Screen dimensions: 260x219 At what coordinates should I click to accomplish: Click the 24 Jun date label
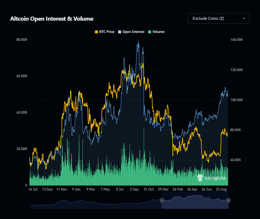pyautogui.click(x=206, y=189)
